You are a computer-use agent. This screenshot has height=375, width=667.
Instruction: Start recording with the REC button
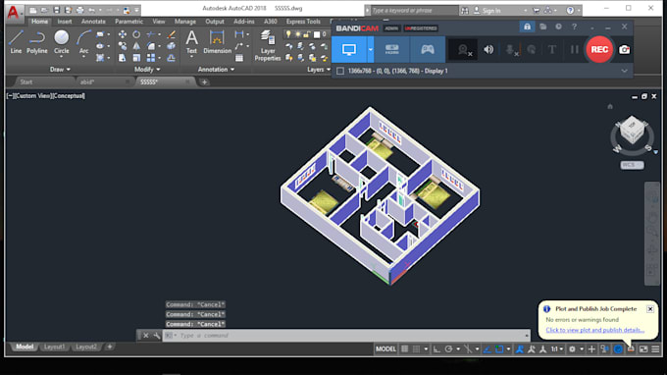tap(599, 49)
